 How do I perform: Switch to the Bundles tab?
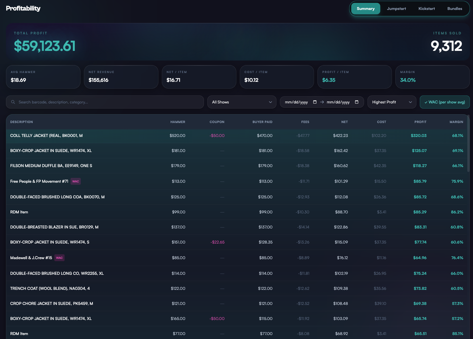[455, 8]
